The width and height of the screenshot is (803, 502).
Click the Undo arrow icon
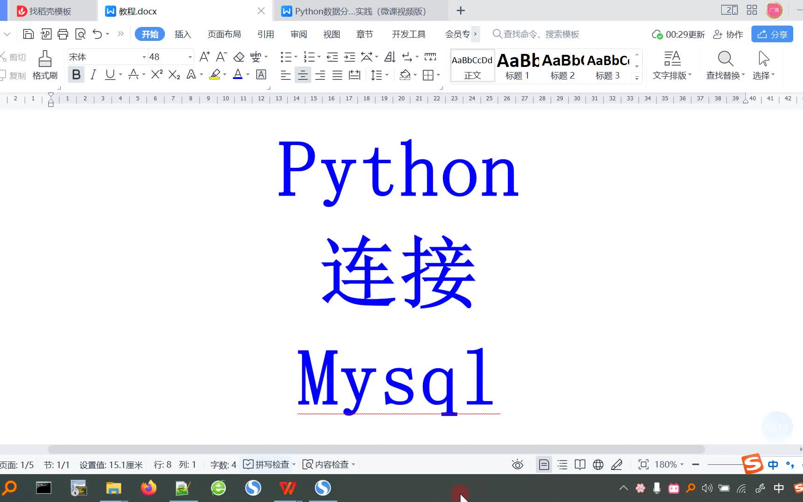coord(97,34)
